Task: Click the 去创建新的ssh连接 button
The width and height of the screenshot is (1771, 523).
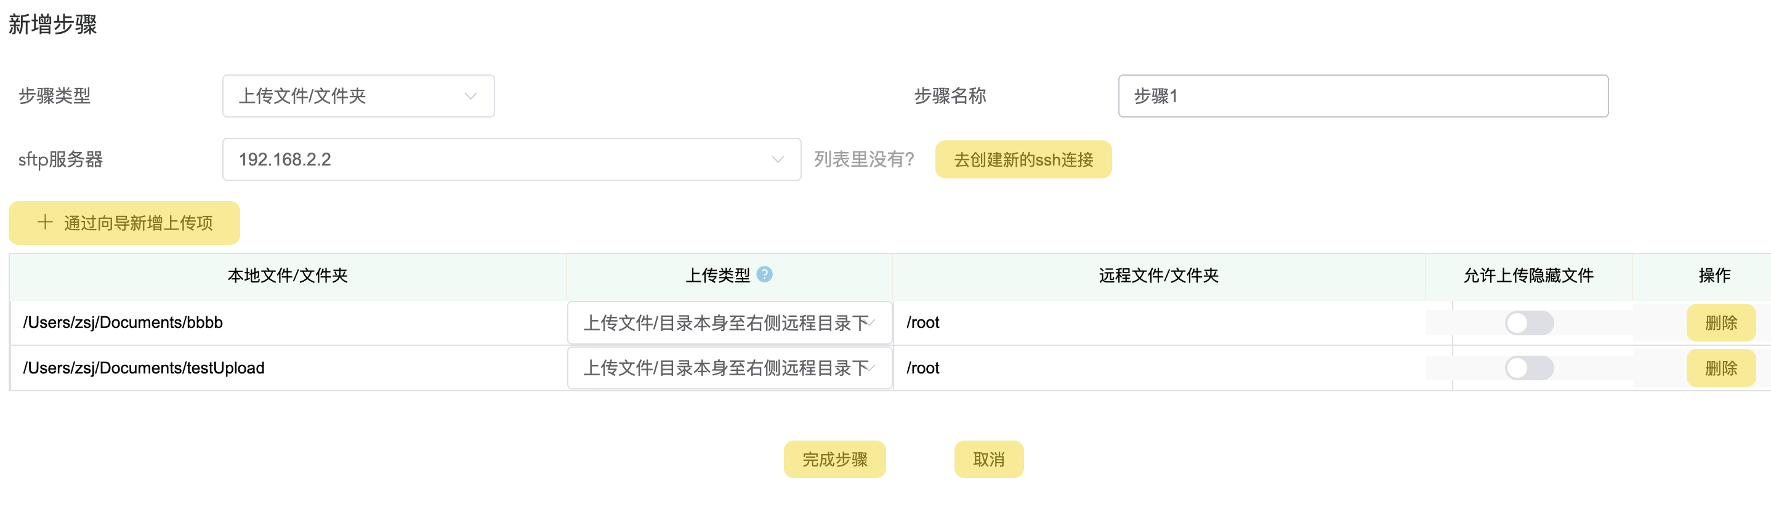Action: tap(1022, 159)
